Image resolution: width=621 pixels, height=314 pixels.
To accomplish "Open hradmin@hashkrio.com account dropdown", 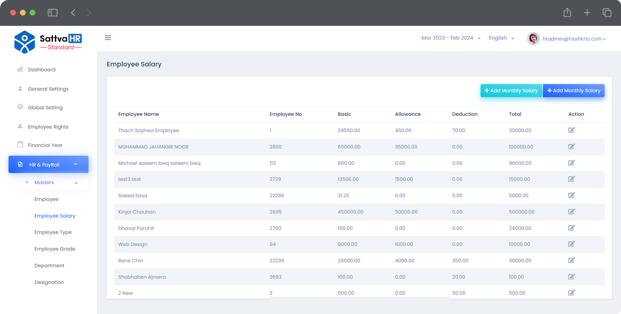I will pos(574,39).
